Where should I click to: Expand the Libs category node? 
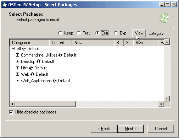[x=17, y=68]
